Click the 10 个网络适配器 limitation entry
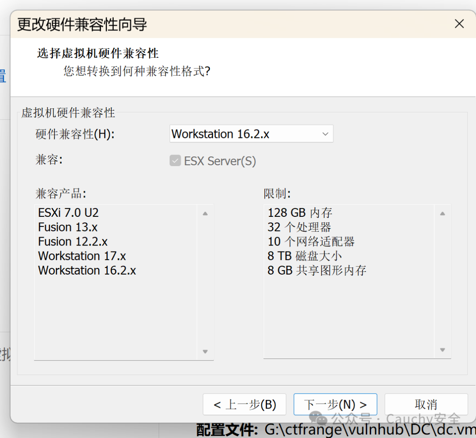476x438 pixels. click(x=311, y=241)
